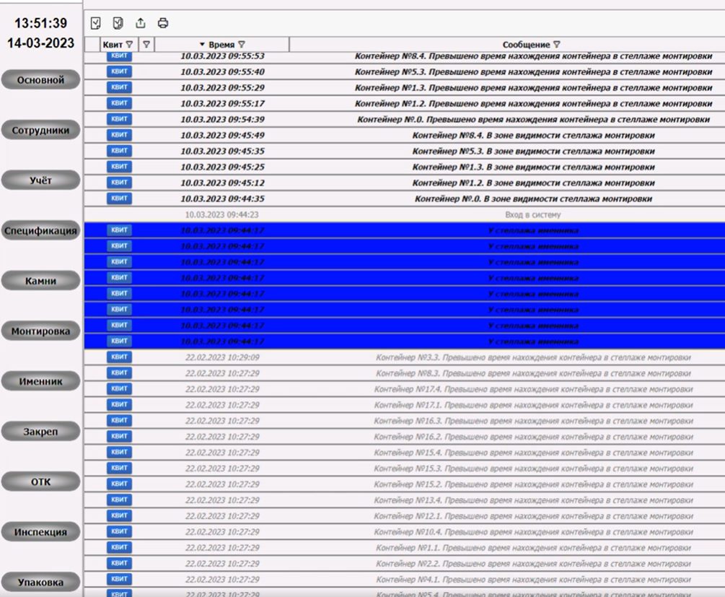Click КВИТ for Контейнер №4.1

tap(119, 578)
